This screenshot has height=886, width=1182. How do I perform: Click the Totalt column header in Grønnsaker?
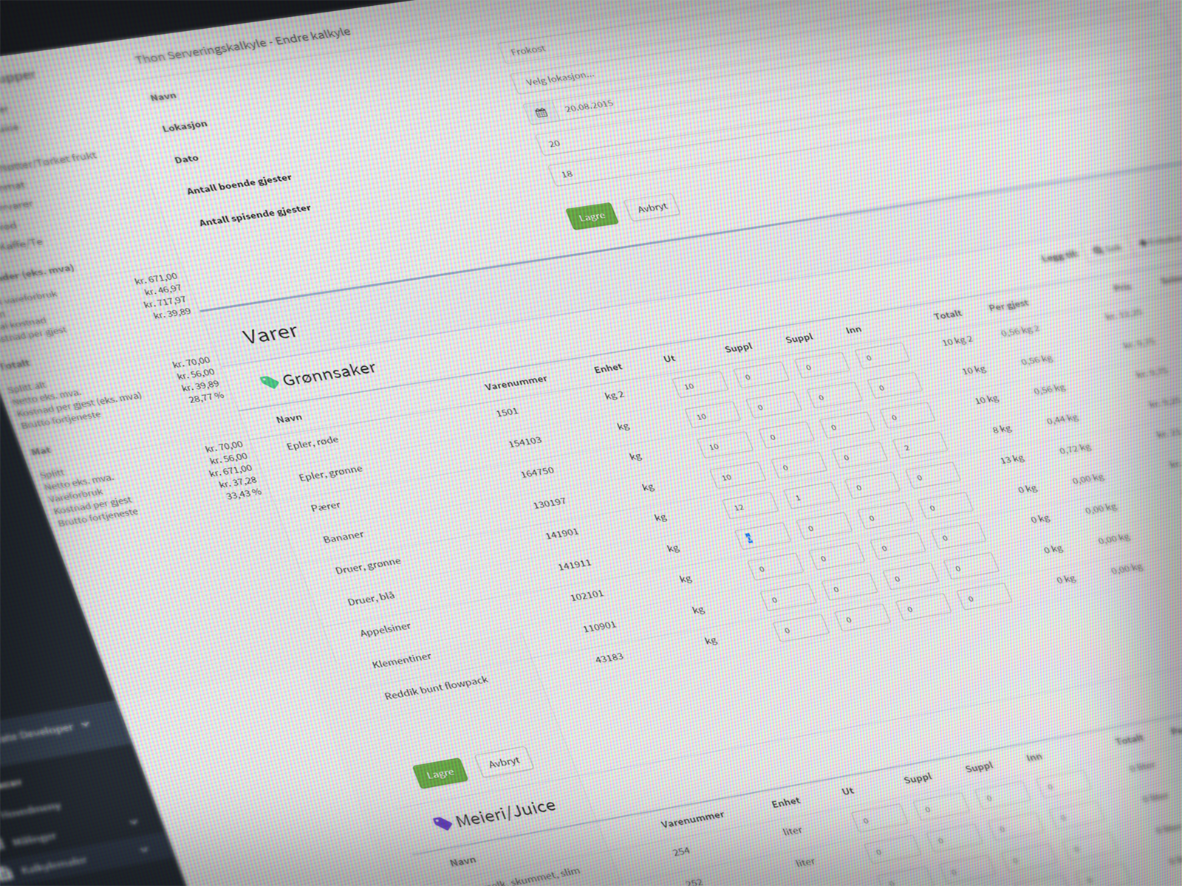pos(948,315)
